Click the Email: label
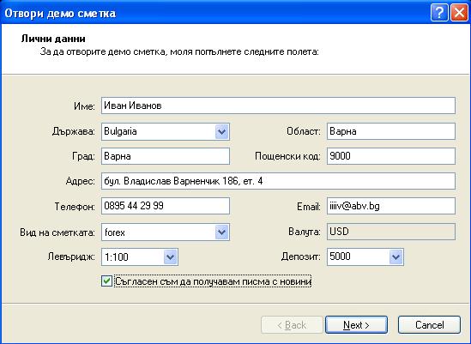This screenshot has height=344, width=471. click(309, 207)
